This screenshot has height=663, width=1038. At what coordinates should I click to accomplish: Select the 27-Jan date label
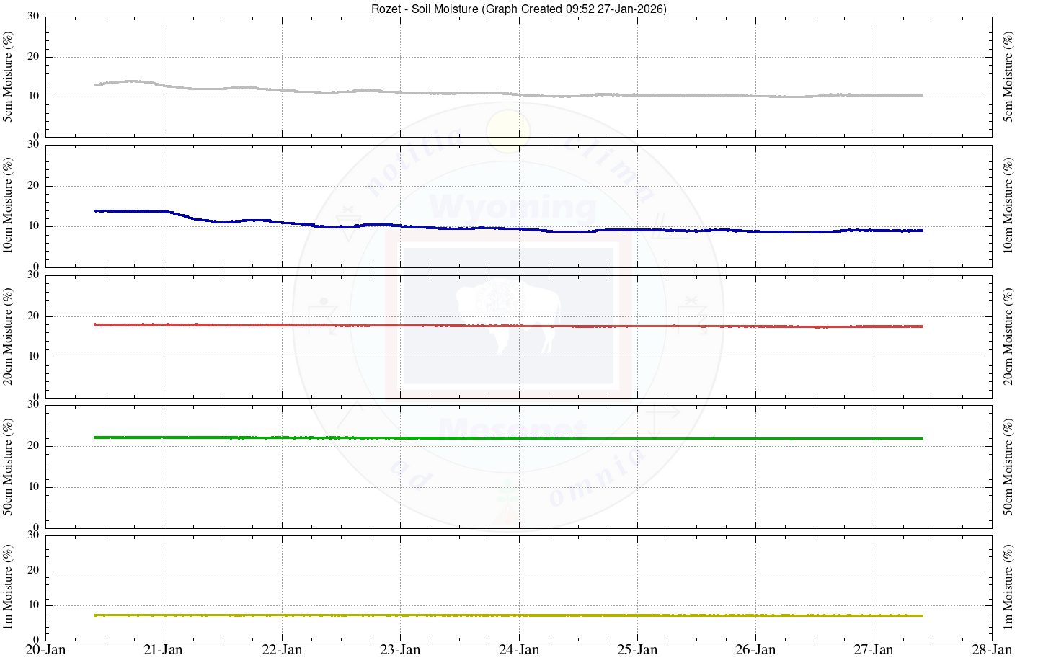click(x=874, y=650)
